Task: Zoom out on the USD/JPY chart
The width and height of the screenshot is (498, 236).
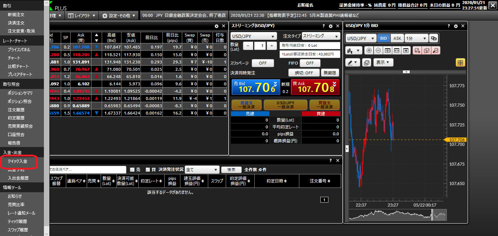Action: pyautogui.click(x=378, y=51)
